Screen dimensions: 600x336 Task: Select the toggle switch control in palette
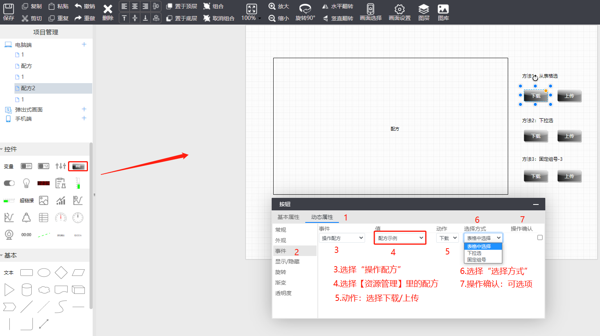click(x=9, y=183)
